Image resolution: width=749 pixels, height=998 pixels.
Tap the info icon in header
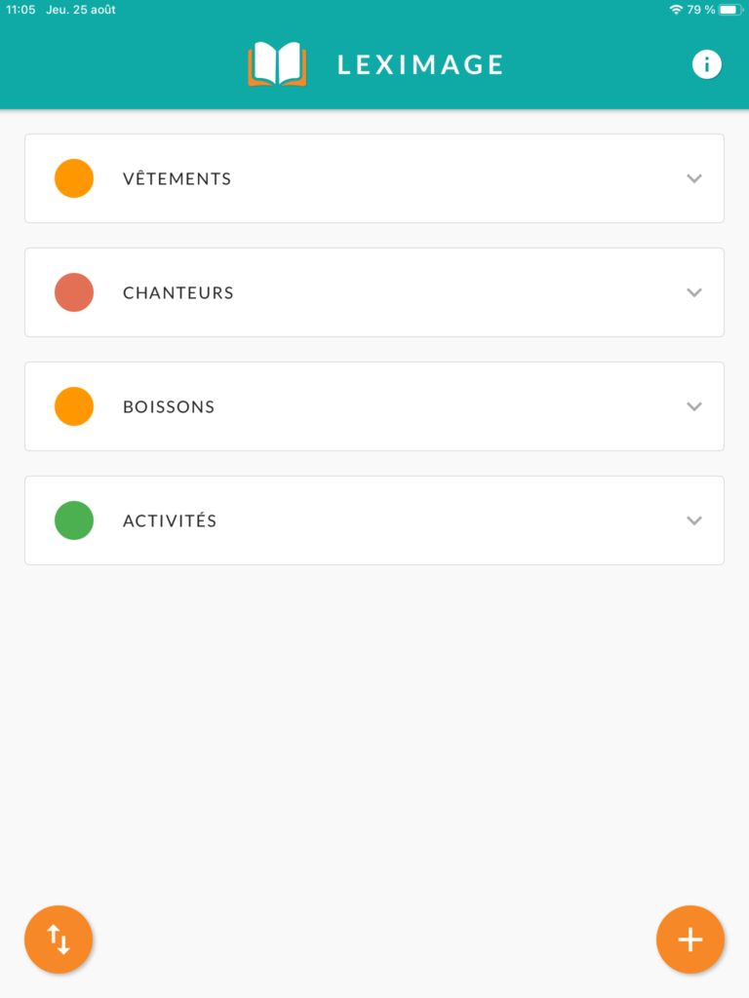coord(707,64)
